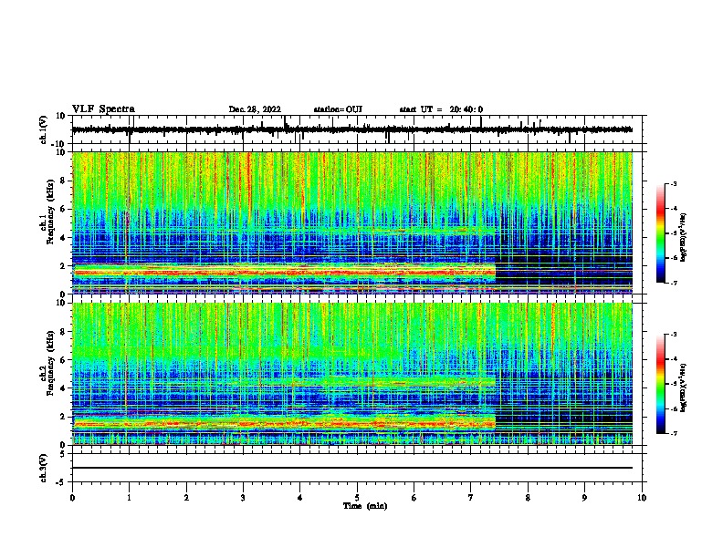Click the "ch.3(V)" axis label
Image resolution: width=723 pixels, height=558 pixels.
click(x=44, y=468)
